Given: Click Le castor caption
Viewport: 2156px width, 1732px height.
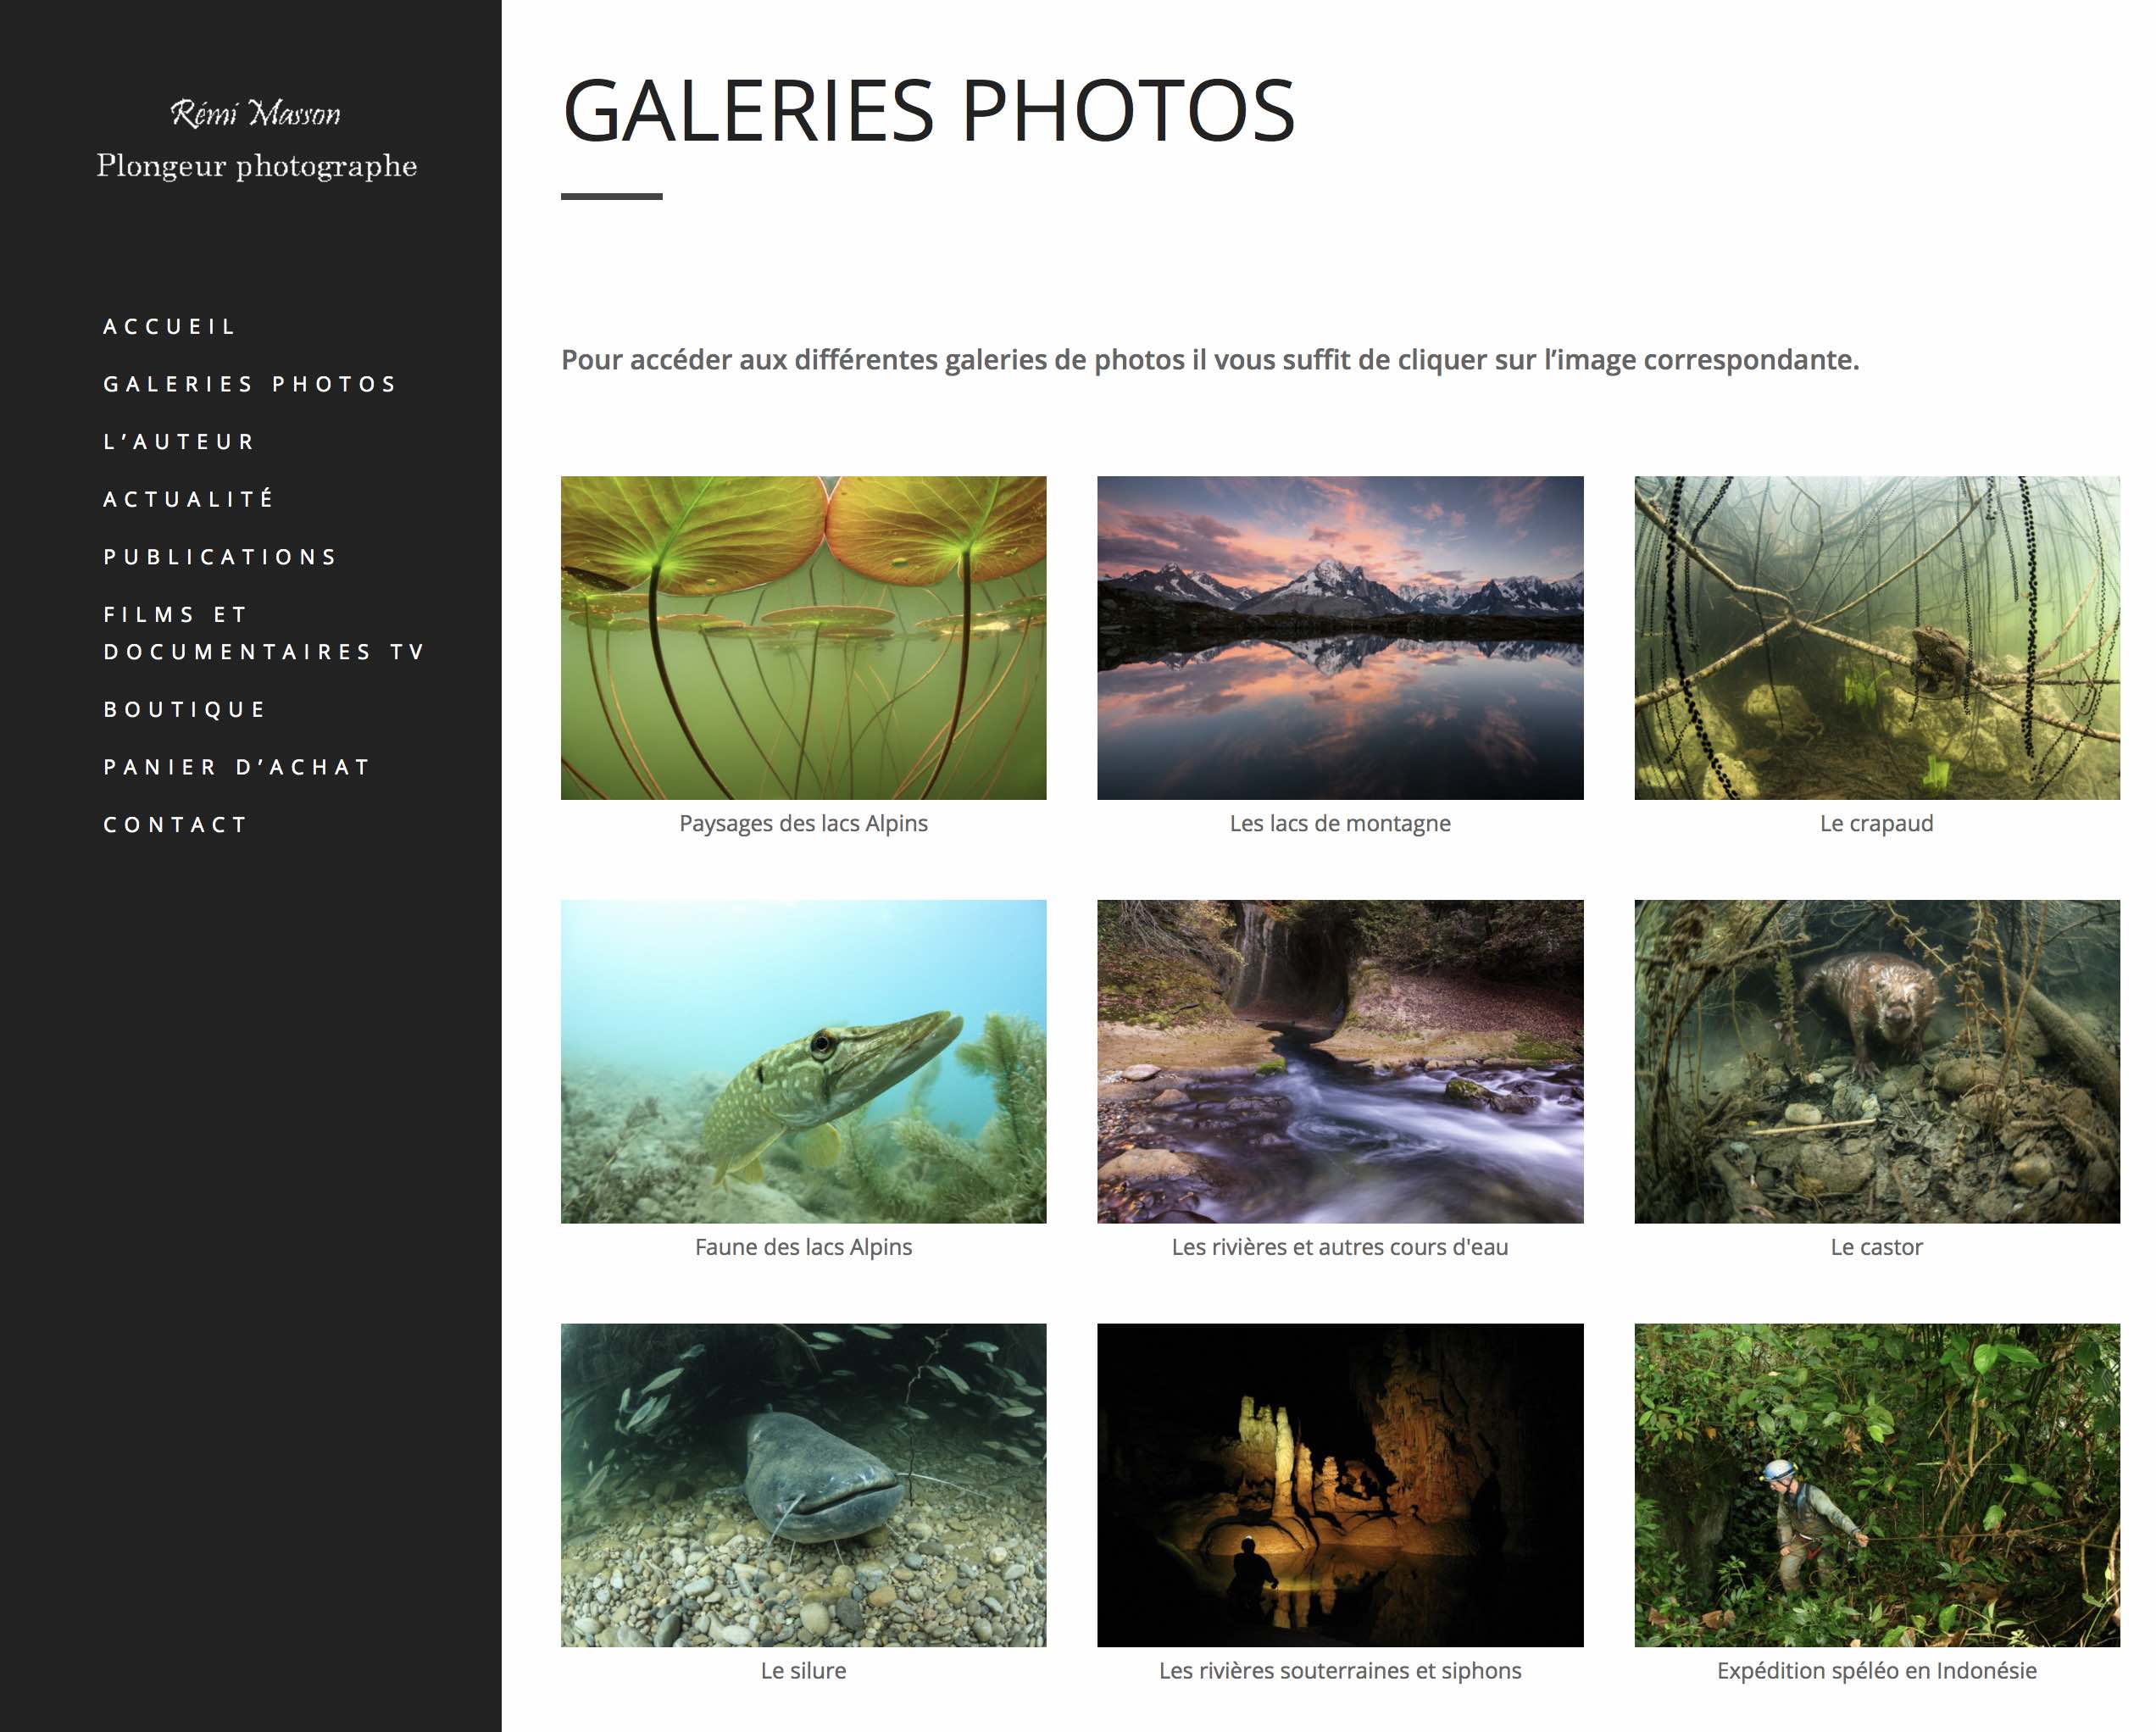Looking at the screenshot, I should [x=1877, y=1247].
